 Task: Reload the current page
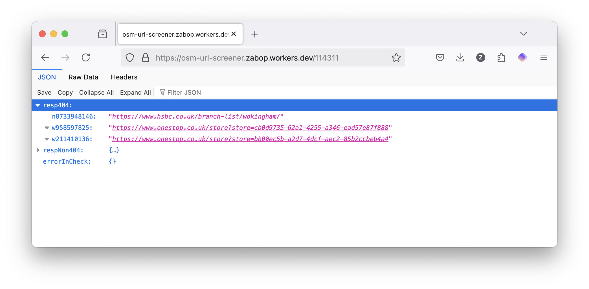[x=86, y=58]
